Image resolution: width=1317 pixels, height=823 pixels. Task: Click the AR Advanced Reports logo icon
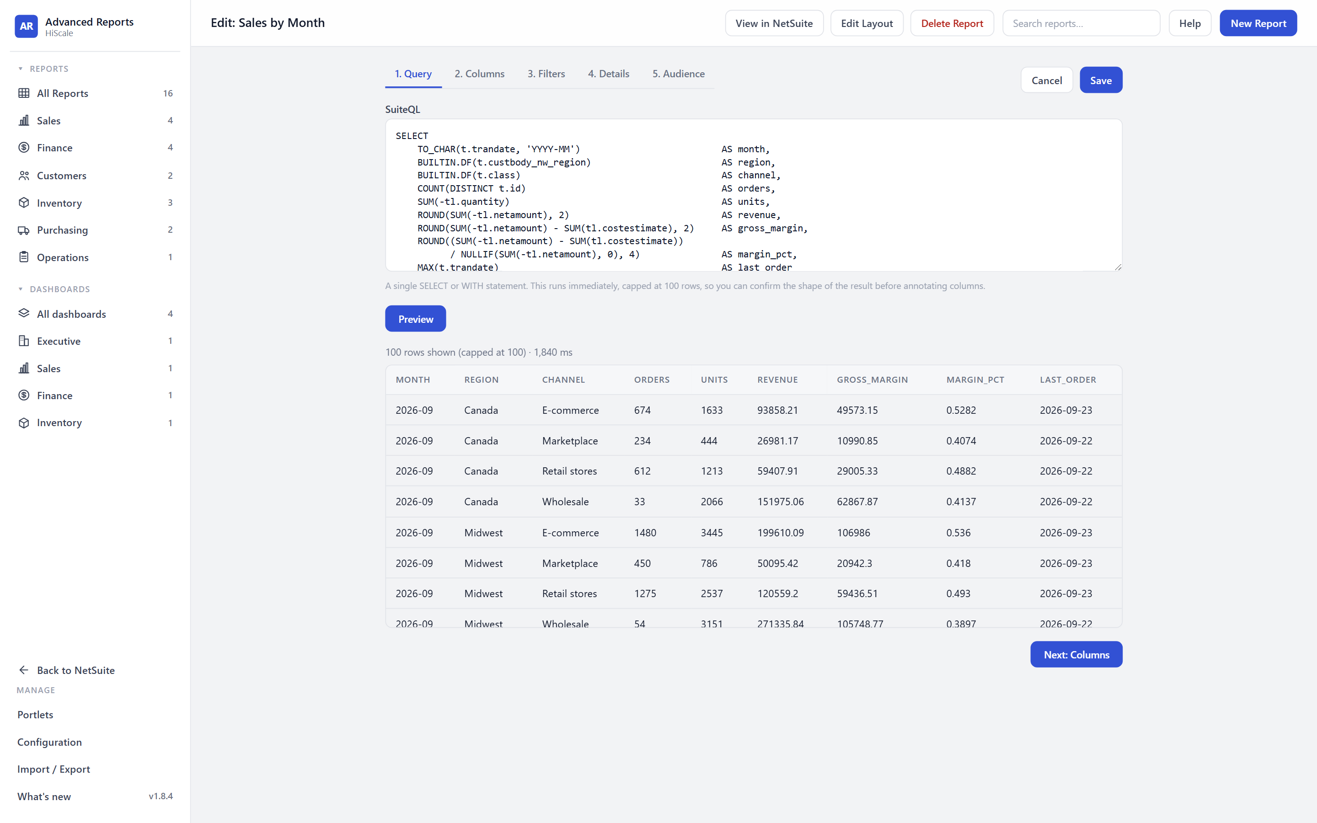tap(26, 26)
